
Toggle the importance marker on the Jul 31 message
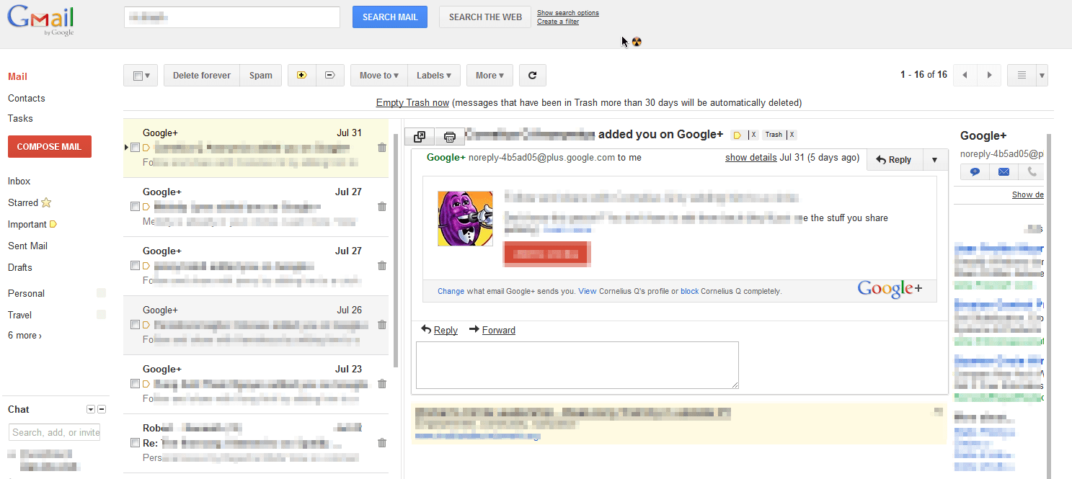pyautogui.click(x=146, y=148)
